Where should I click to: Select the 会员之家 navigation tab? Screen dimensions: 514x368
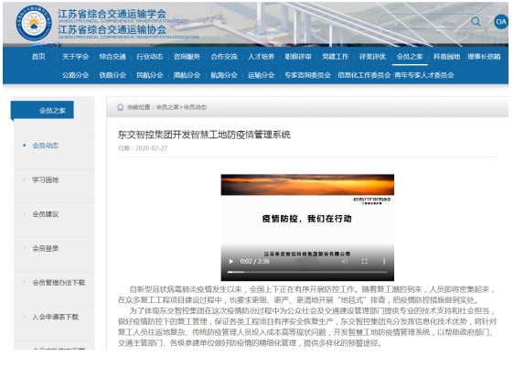point(410,57)
